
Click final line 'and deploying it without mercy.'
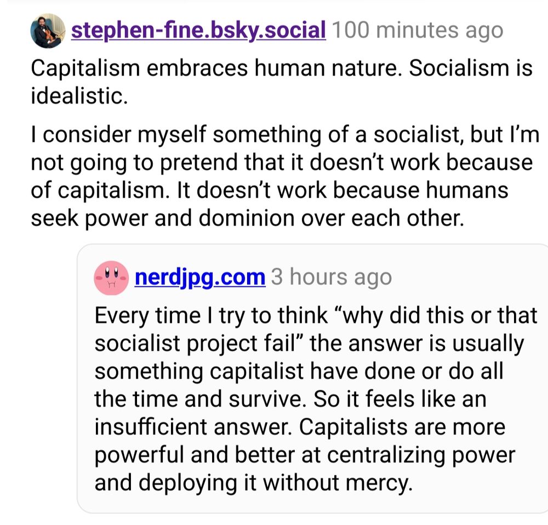coord(254,483)
